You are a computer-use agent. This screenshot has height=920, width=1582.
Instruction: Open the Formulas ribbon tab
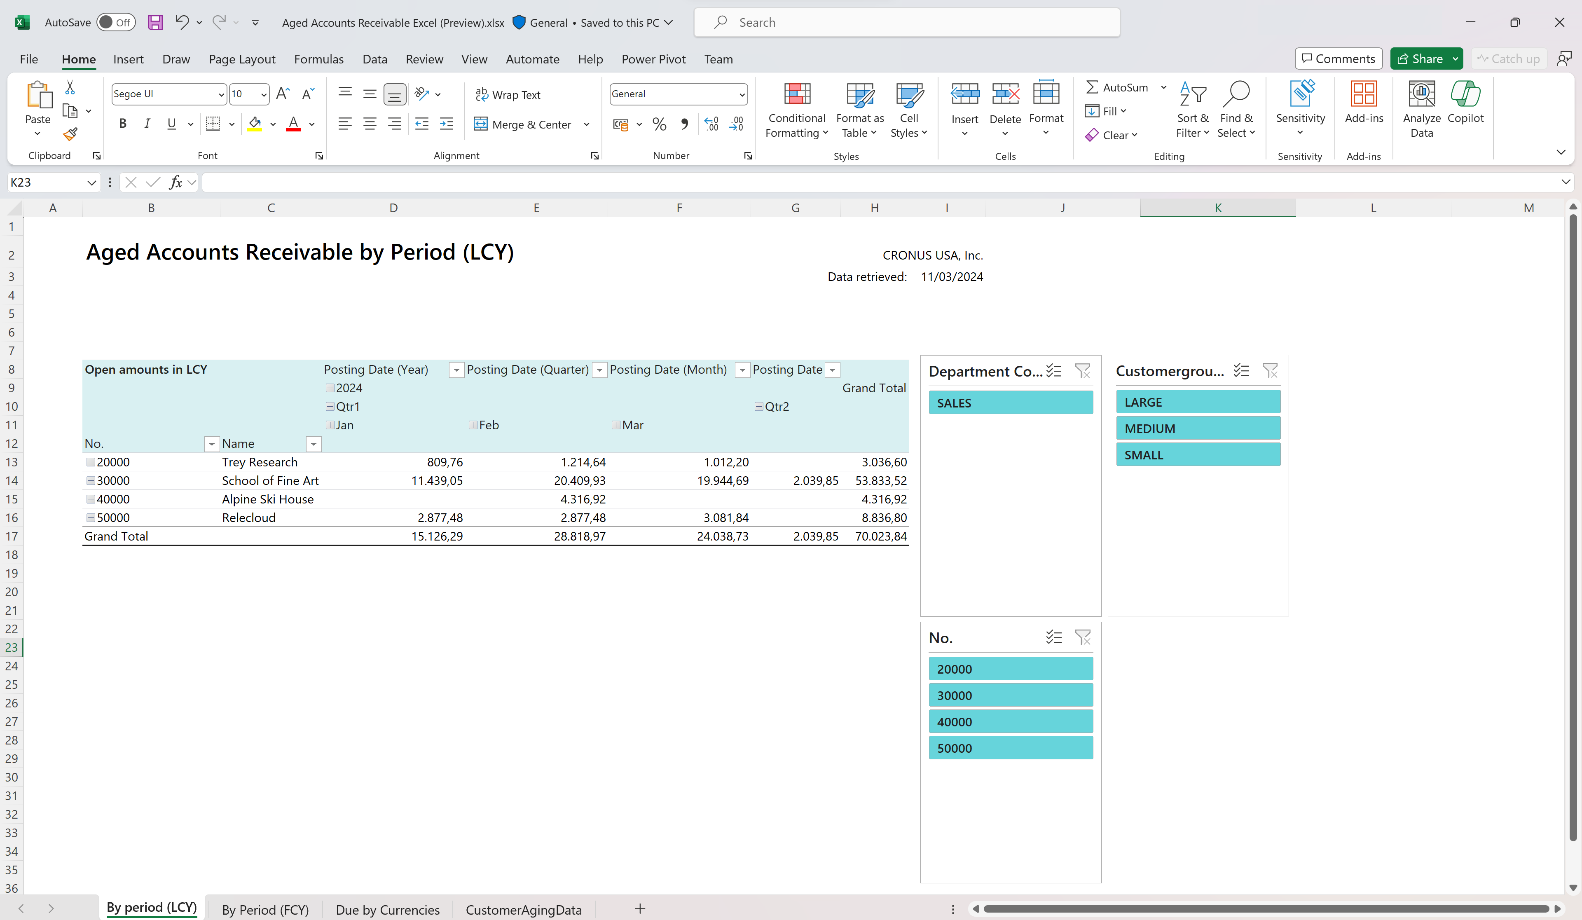tap(319, 59)
